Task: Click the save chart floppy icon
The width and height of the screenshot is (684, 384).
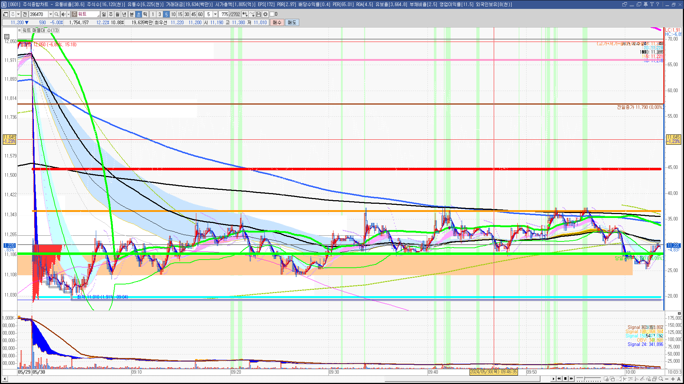Action: point(259,14)
